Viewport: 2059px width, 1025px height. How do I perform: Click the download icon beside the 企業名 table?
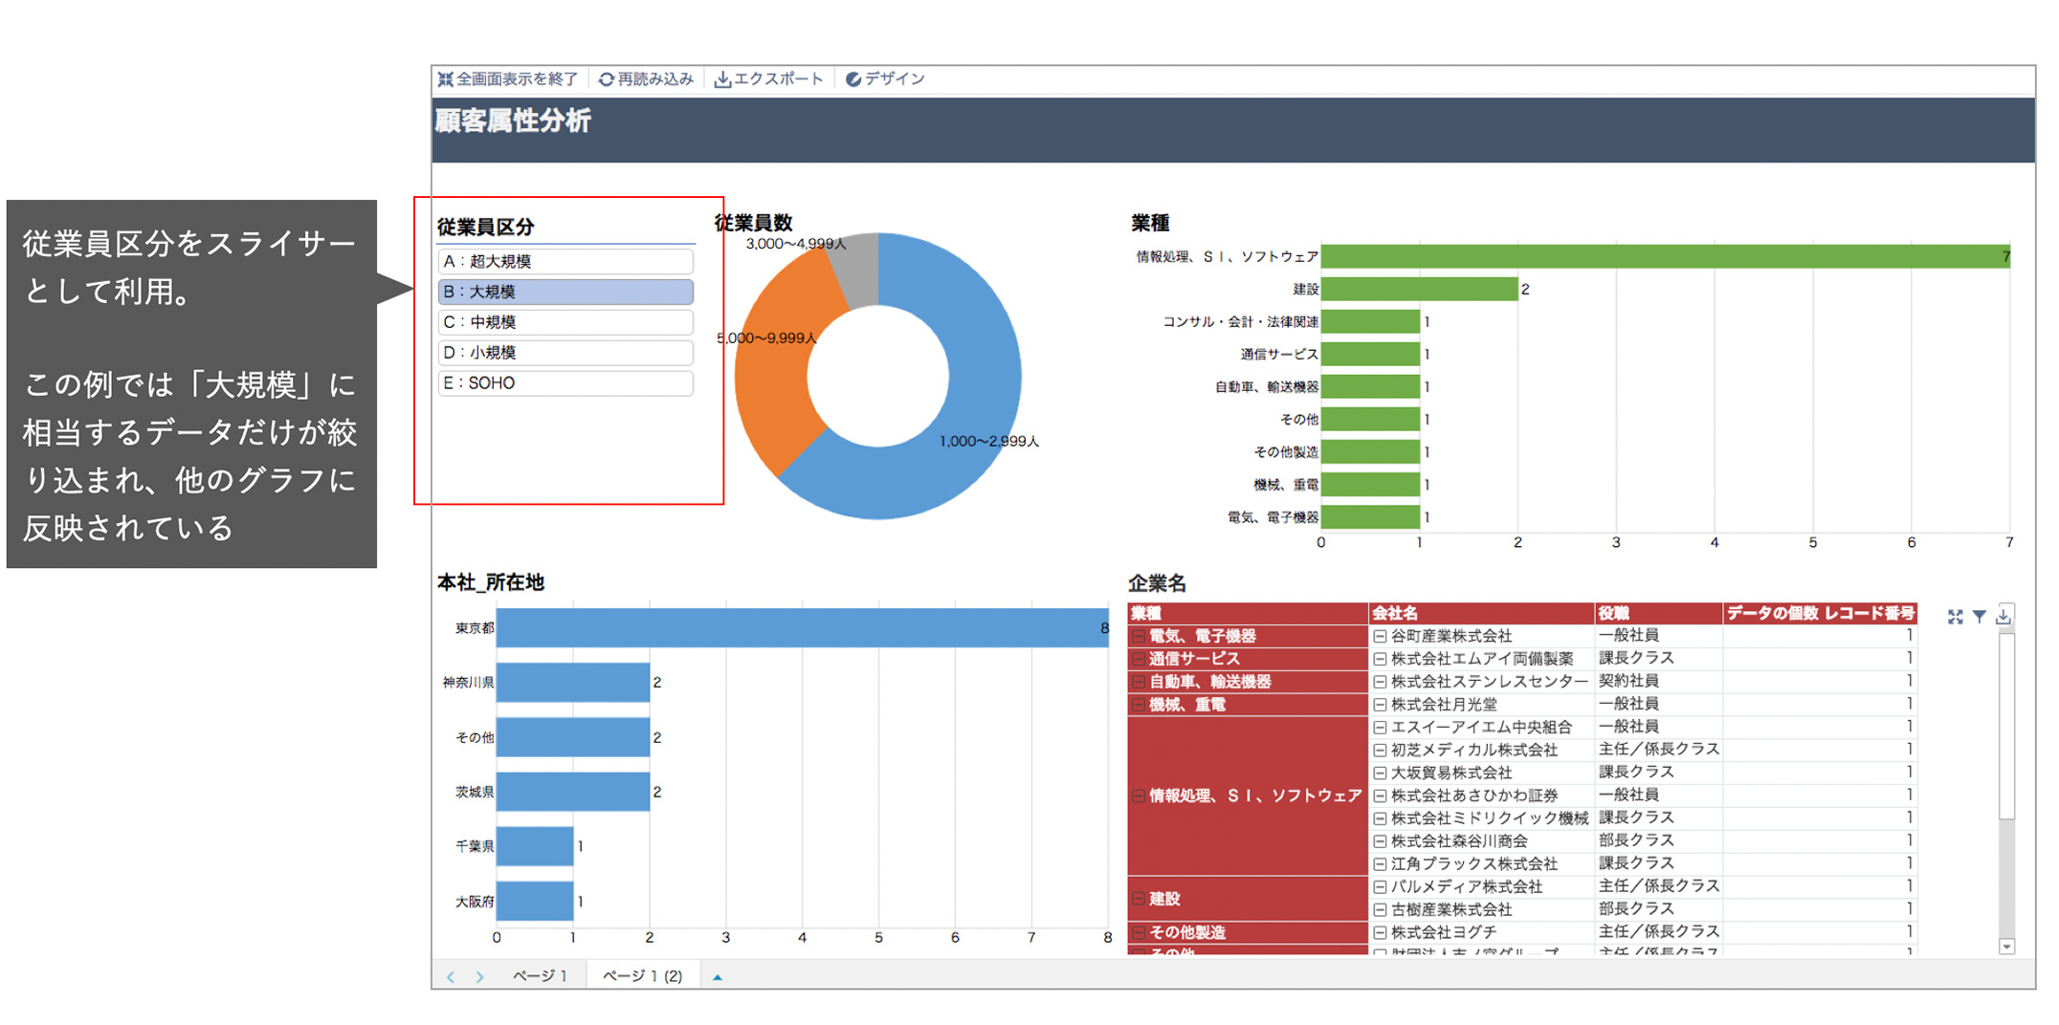click(x=2004, y=617)
